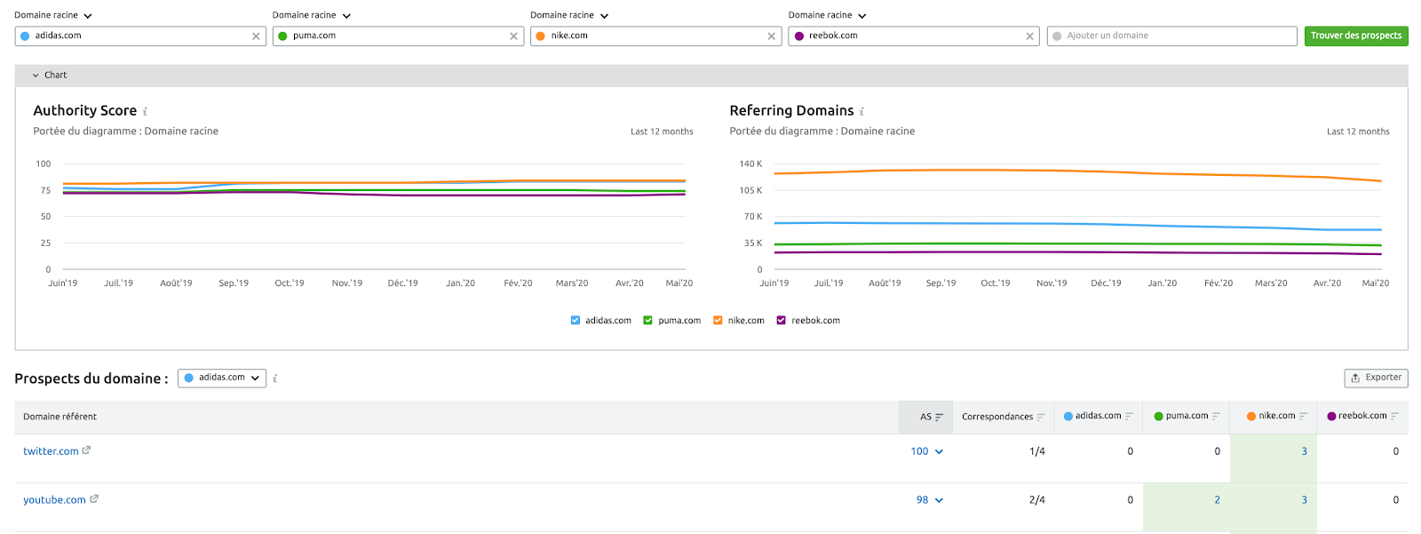This screenshot has height=534, width=1421.
Task: Open youtube.com external link icon
Action: click(94, 499)
